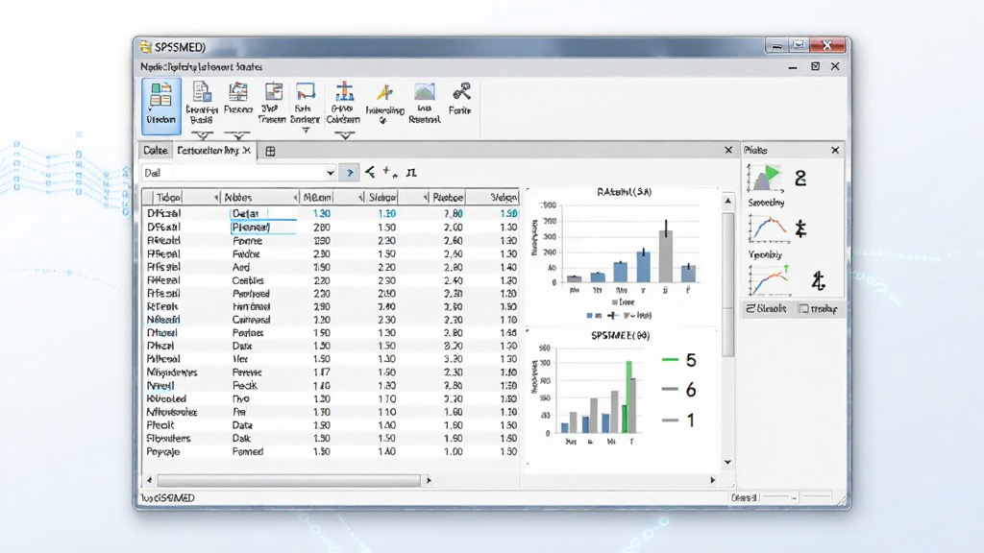The width and height of the screenshot is (984, 553).
Task: Click the 'Stesdl' status bar label
Action: tap(744, 497)
